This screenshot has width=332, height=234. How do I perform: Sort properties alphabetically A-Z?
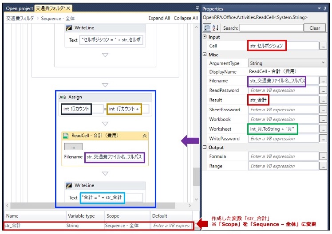pos(215,27)
